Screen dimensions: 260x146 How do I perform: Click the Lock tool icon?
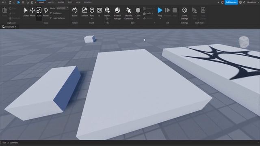[144, 13]
